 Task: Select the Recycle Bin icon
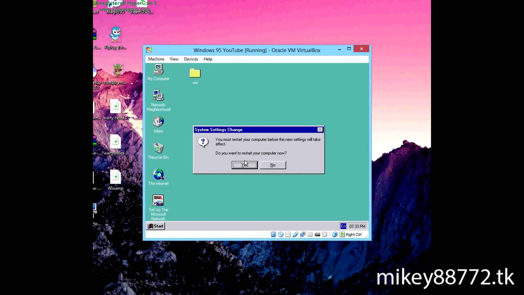click(158, 151)
